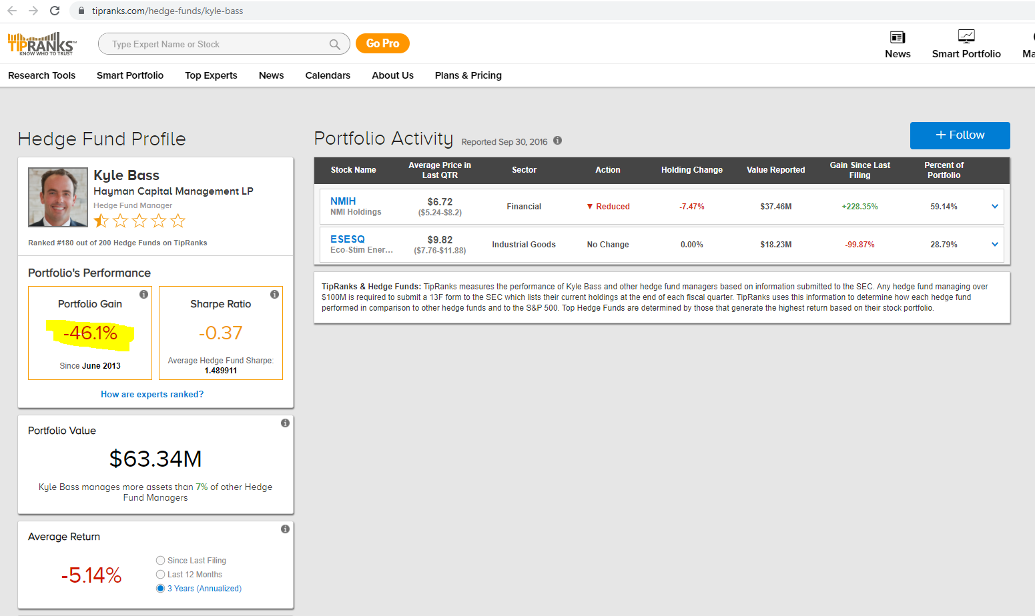Click info icon in Portfolio Value card
Screen dimensions: 1035x616
pyautogui.click(x=285, y=423)
